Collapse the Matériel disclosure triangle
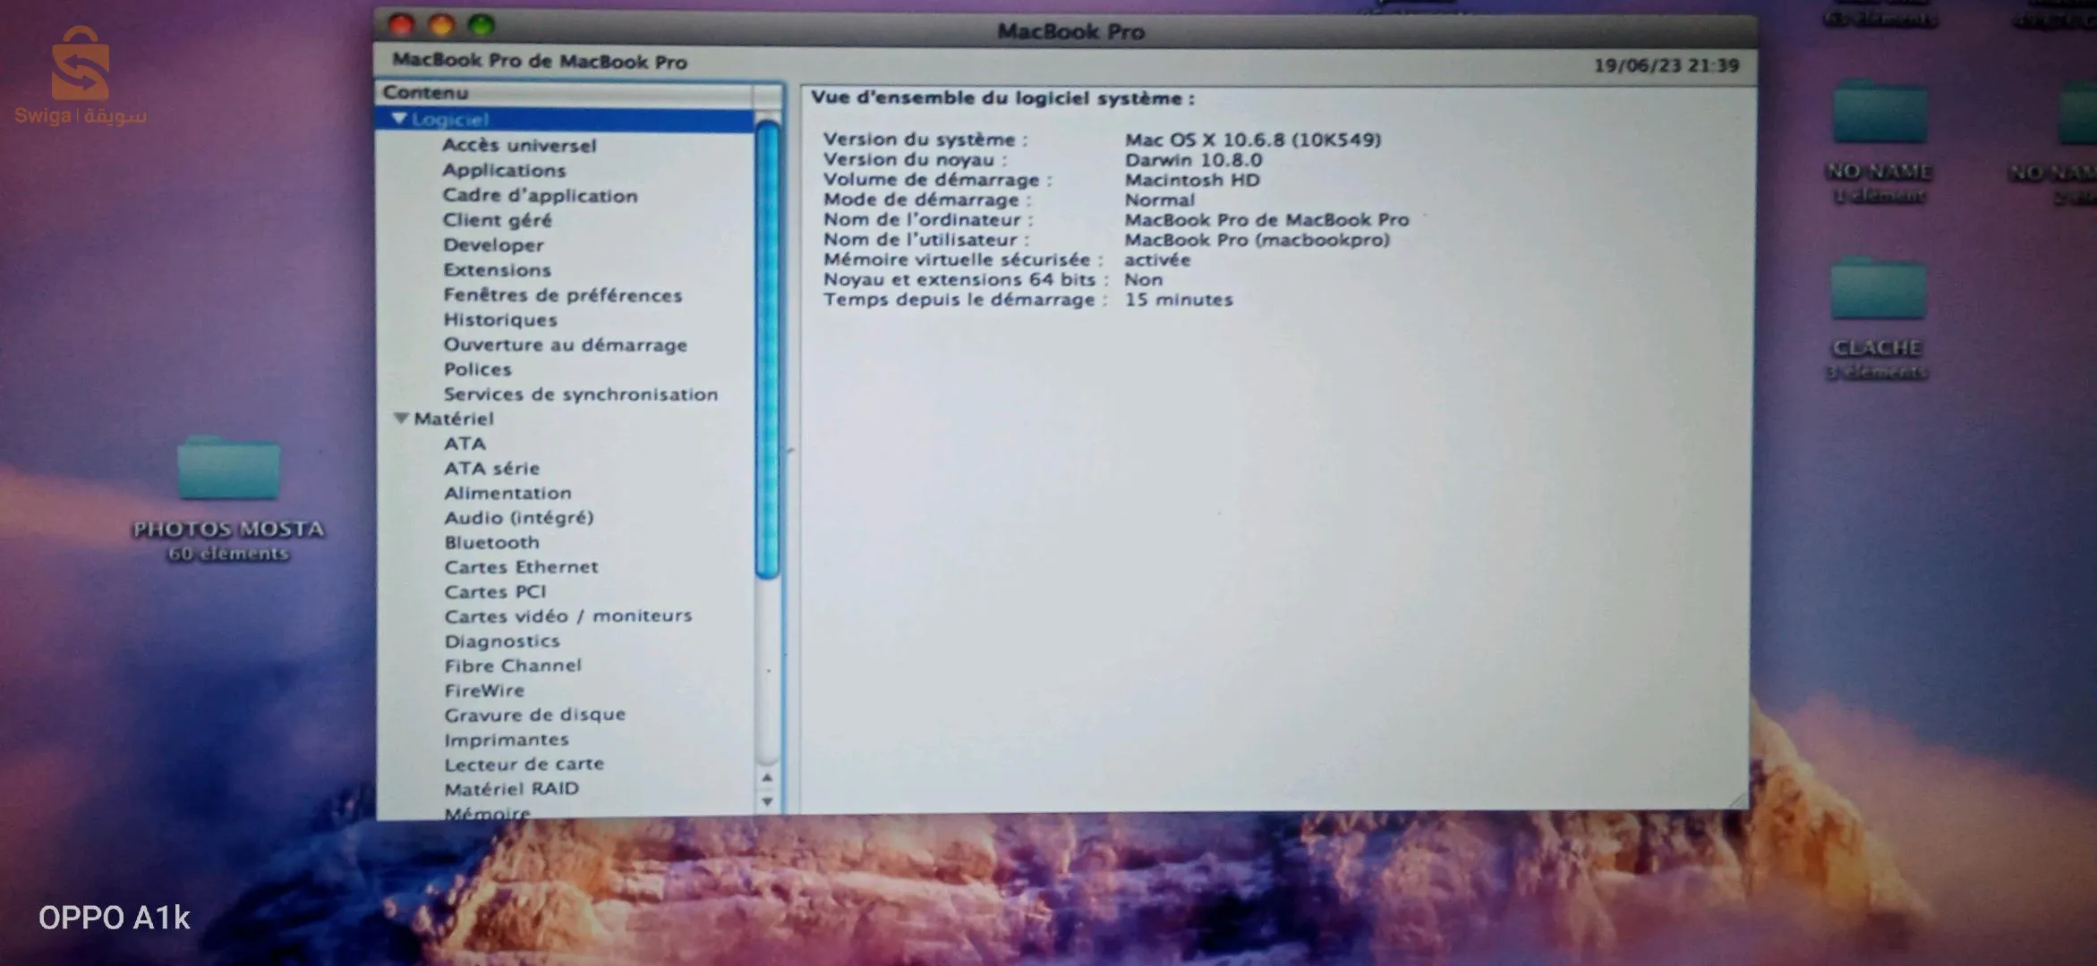2097x966 pixels. 401,419
